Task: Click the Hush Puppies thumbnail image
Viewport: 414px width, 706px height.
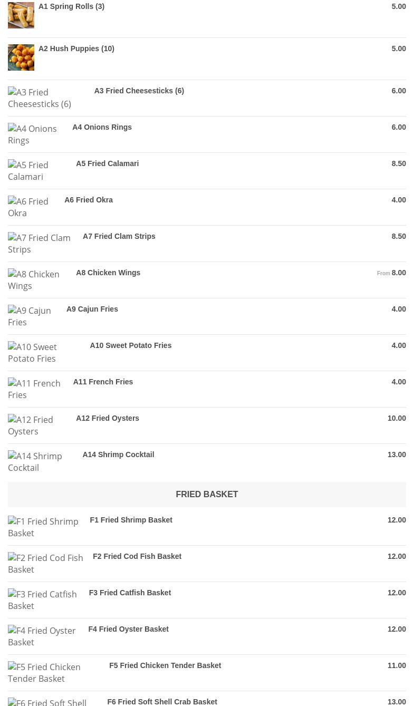Action: click(21, 57)
